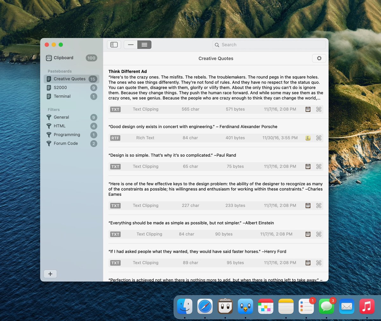Click TXT badge on Charles Eames quote
Screen dimensions: 381x321
(115, 206)
